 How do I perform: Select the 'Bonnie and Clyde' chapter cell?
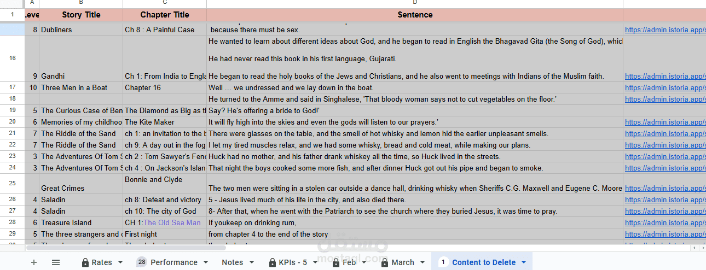[165, 184]
